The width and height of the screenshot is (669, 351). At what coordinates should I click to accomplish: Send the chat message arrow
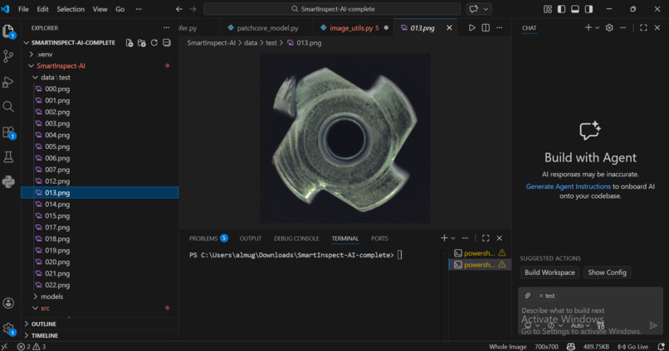tap(653, 325)
